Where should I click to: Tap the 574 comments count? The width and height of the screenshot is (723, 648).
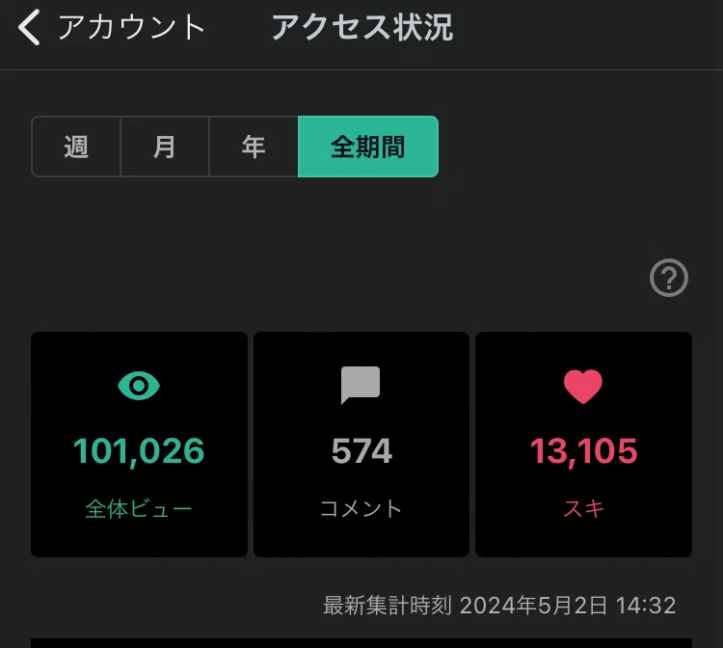[361, 450]
